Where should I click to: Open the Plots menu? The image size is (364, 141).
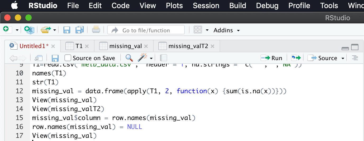(174, 6)
